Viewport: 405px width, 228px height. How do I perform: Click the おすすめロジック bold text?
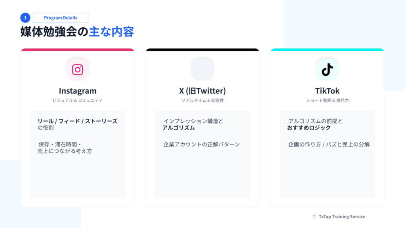[x=309, y=128]
